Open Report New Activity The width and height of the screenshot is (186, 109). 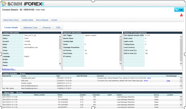coord(11,20)
